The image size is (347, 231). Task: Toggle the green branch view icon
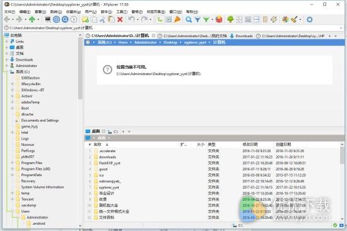160,20
